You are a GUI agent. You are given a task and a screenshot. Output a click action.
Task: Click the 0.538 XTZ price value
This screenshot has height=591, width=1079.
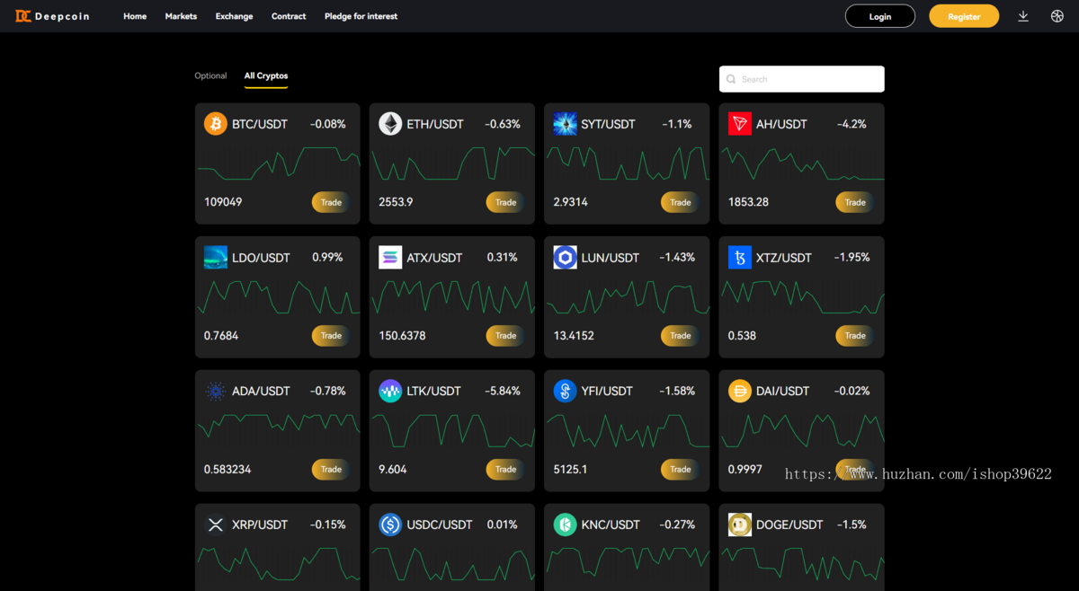click(742, 336)
